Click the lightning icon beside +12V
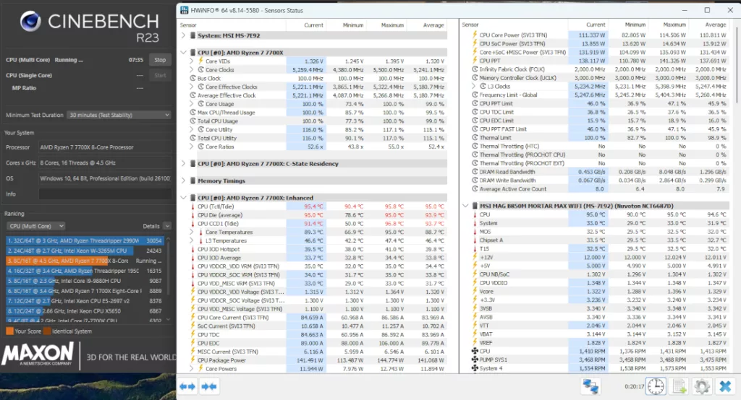This screenshot has width=741, height=400. 475,257
